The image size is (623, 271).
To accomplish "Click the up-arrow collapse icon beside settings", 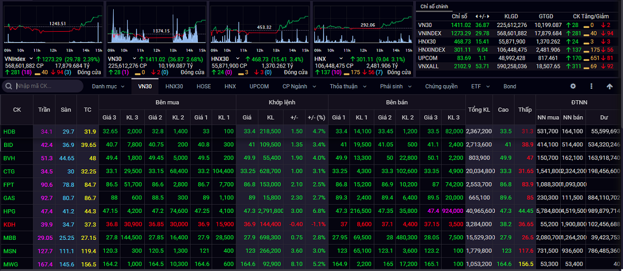I will pyautogui.click(x=610, y=86).
